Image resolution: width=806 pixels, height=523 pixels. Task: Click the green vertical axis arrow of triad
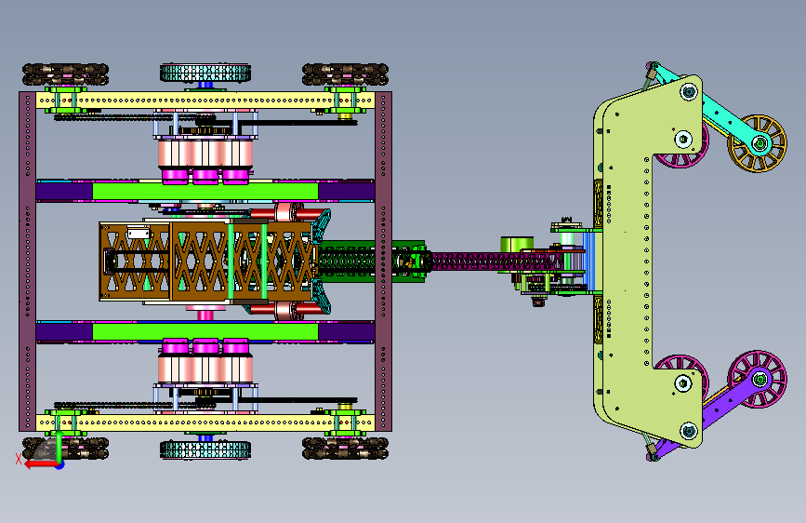click(59, 446)
